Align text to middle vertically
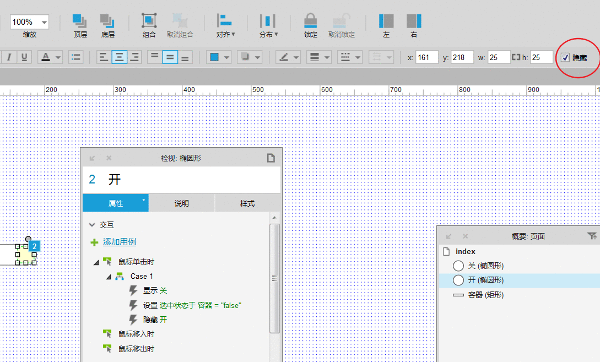 pos(170,57)
